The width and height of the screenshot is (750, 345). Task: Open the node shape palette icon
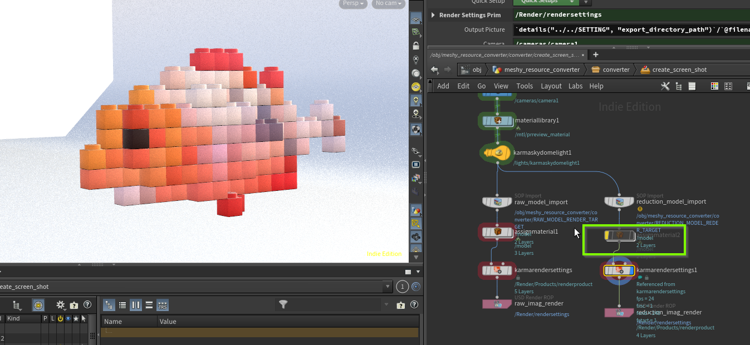(728, 86)
